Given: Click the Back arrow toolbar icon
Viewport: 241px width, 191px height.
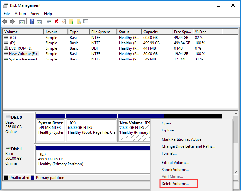Looking at the screenshot, I should (5, 22).
